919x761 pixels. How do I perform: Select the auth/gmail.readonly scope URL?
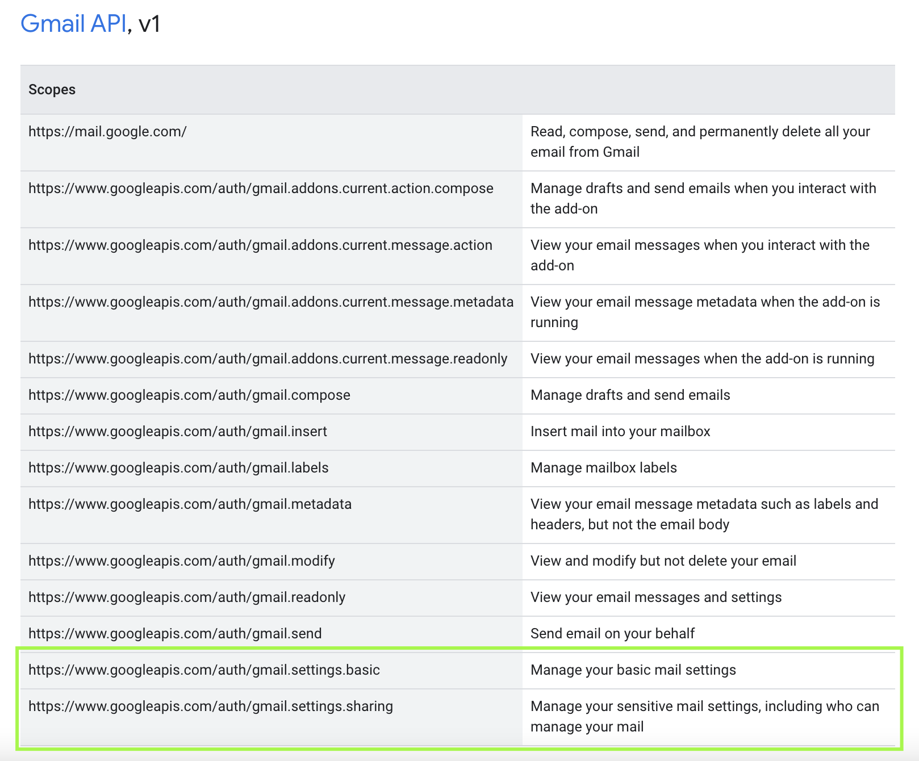[187, 597]
